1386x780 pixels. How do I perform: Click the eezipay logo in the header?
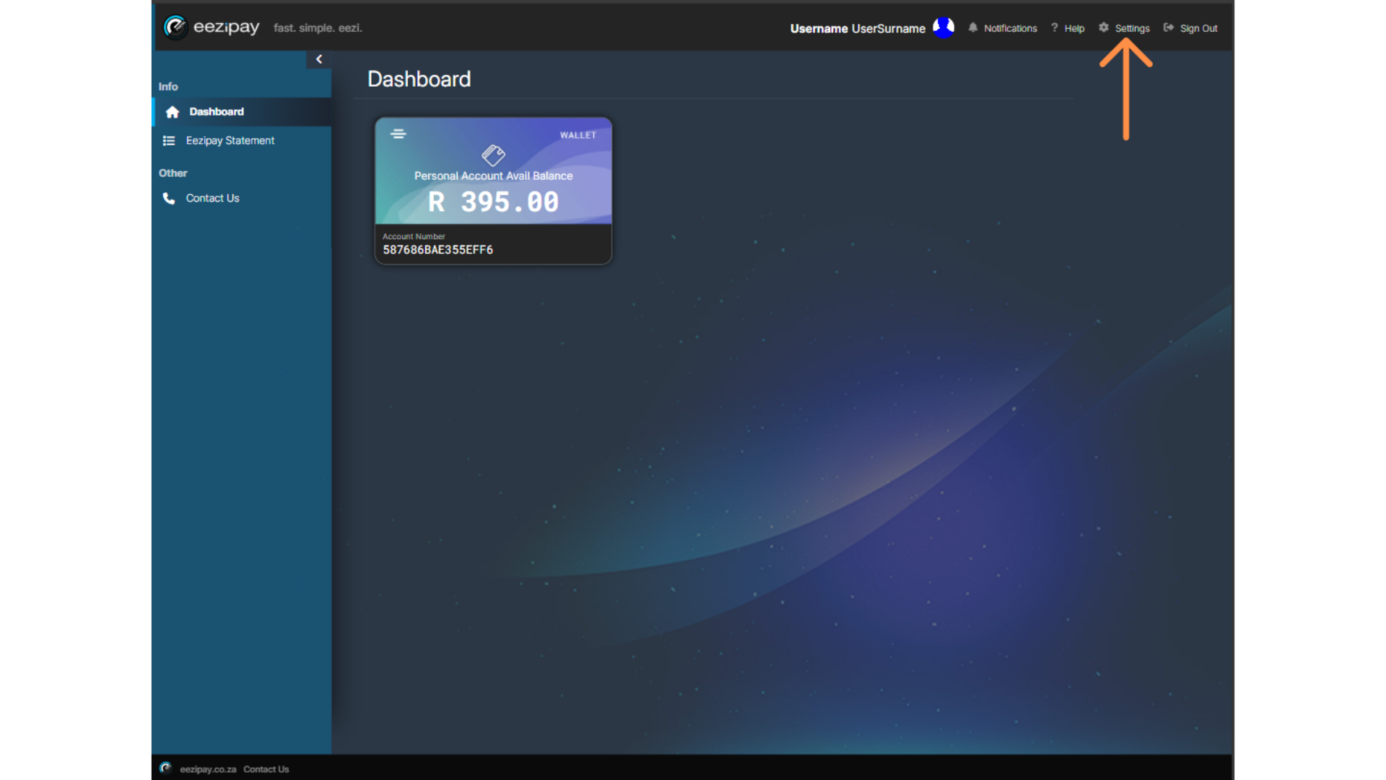pyautogui.click(x=212, y=27)
